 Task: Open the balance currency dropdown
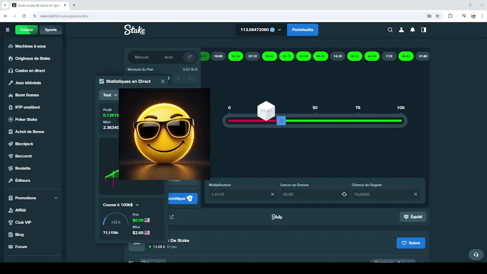pyautogui.click(x=261, y=30)
